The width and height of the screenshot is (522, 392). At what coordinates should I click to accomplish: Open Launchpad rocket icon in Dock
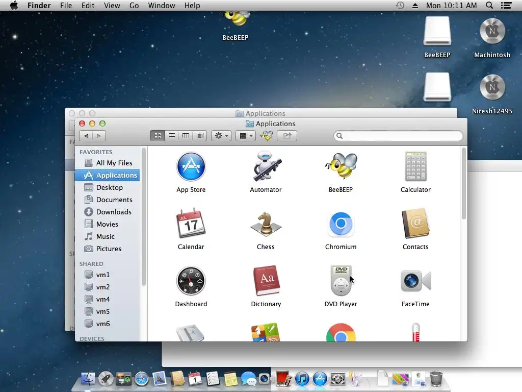coord(106,379)
